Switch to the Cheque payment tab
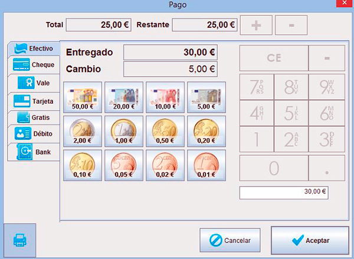The height and width of the screenshot is (259, 354). pyautogui.click(x=34, y=65)
